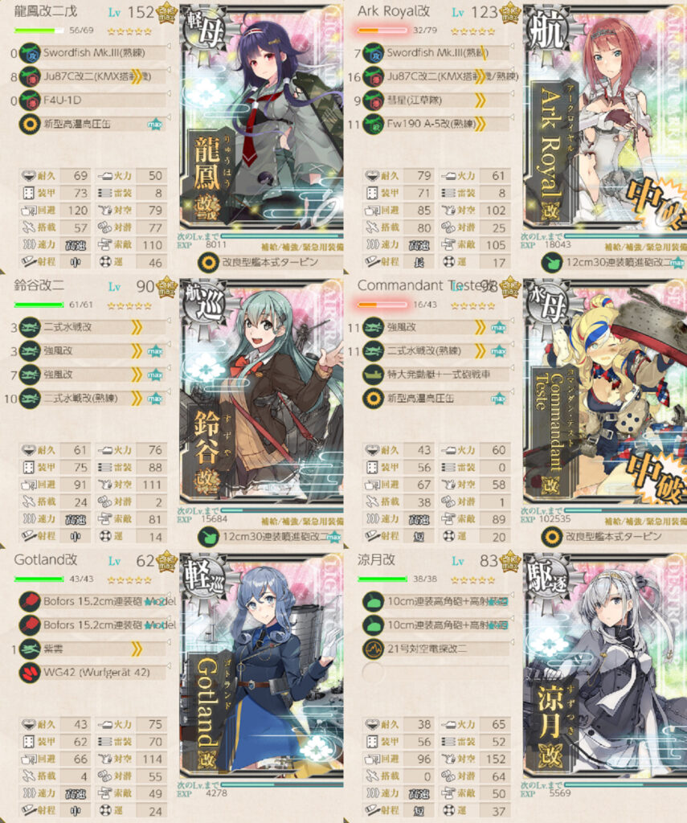Screen dimensions: 687x823
Task: Click the 強風改 arrow on Commandant Teste
Action: click(x=480, y=327)
